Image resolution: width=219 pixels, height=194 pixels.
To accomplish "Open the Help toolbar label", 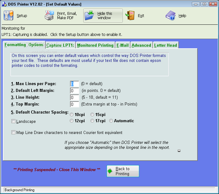I will [x=182, y=15].
